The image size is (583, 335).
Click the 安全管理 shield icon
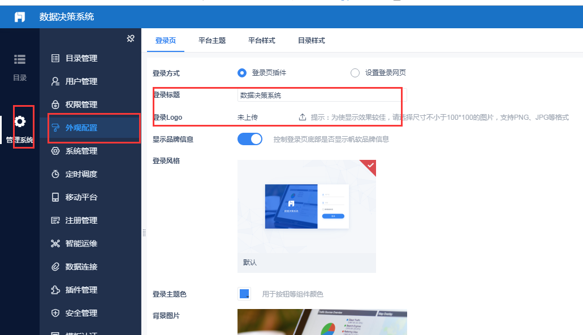click(x=55, y=313)
